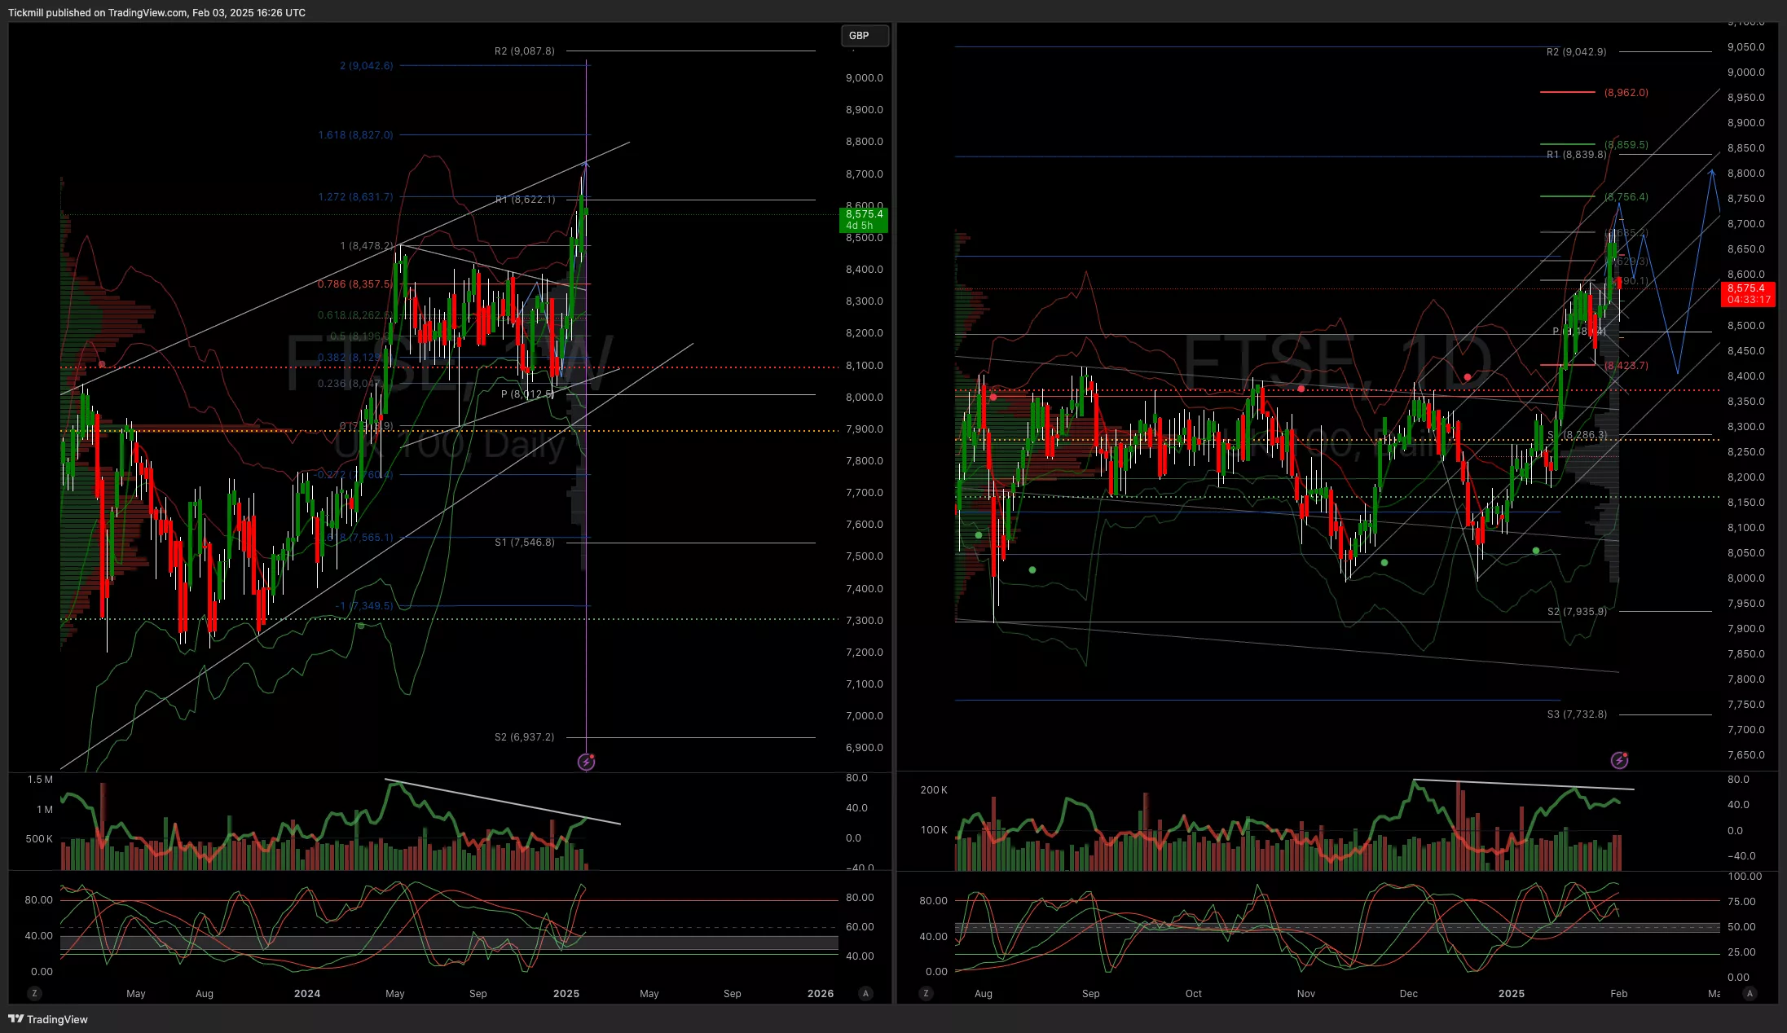This screenshot has width=1787, height=1033.
Task: Click the 2024 label on weekly time axis
Action: (x=307, y=993)
